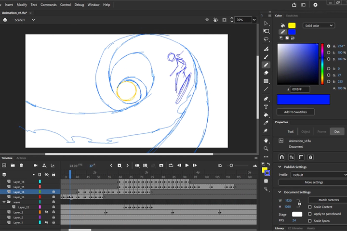
Task: Switch to the Swatches tab
Action: click(292, 16)
